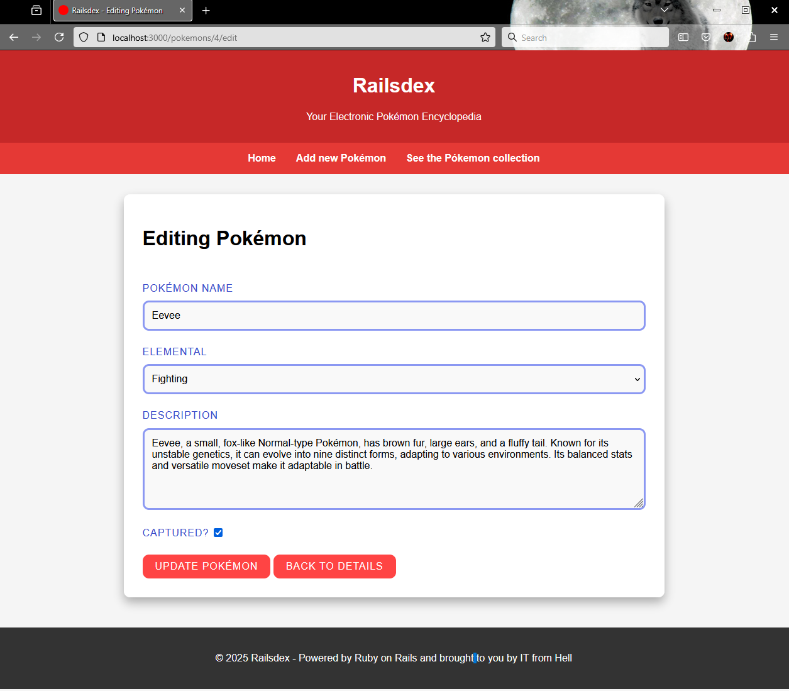Select See the Pókemon collection link

tap(473, 158)
